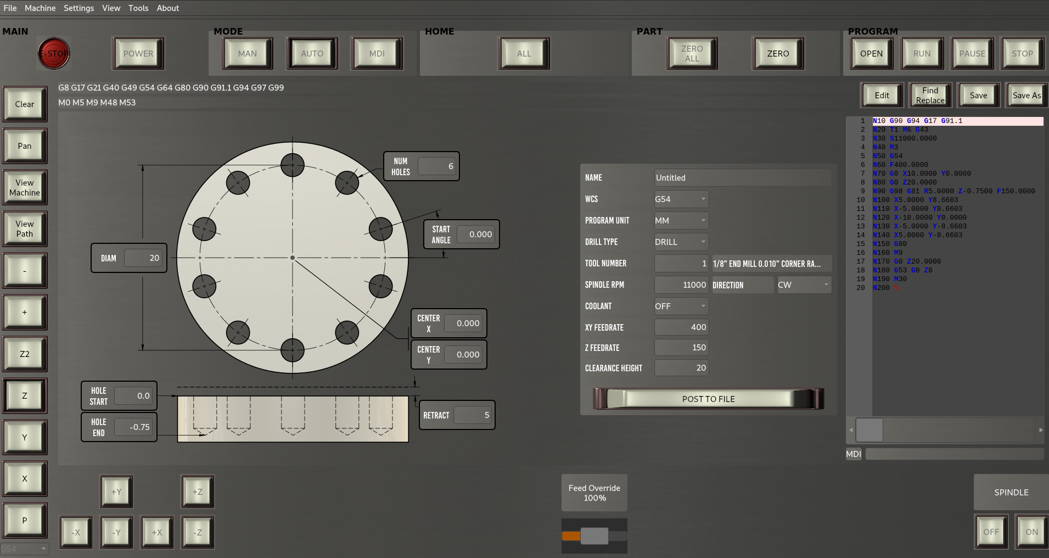Jog with the -X button
The height and width of the screenshot is (558, 1049).
[76, 532]
